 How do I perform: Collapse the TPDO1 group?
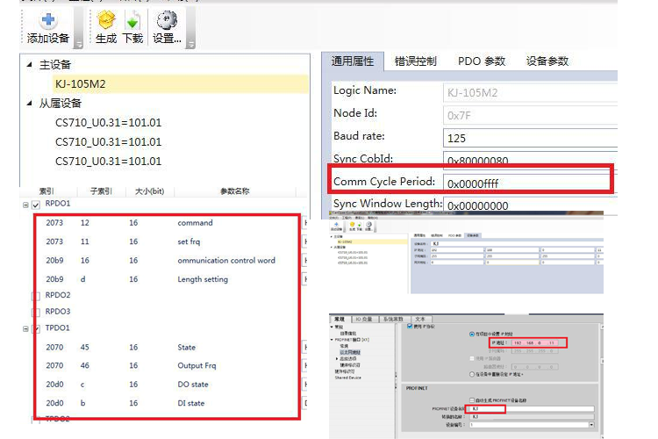pos(25,328)
